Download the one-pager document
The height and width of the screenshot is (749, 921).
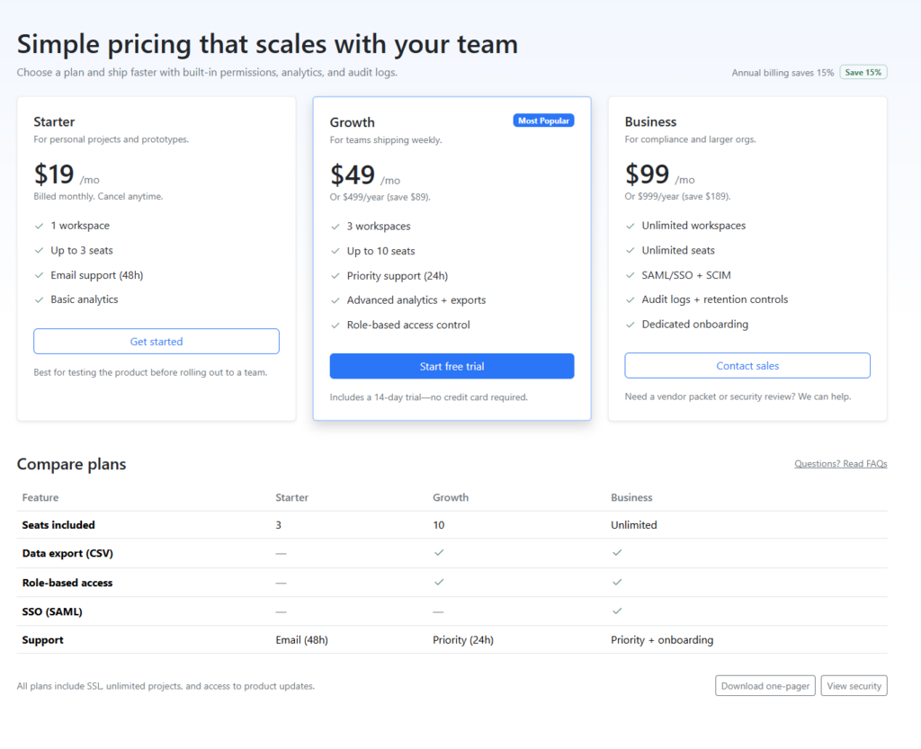(x=765, y=686)
